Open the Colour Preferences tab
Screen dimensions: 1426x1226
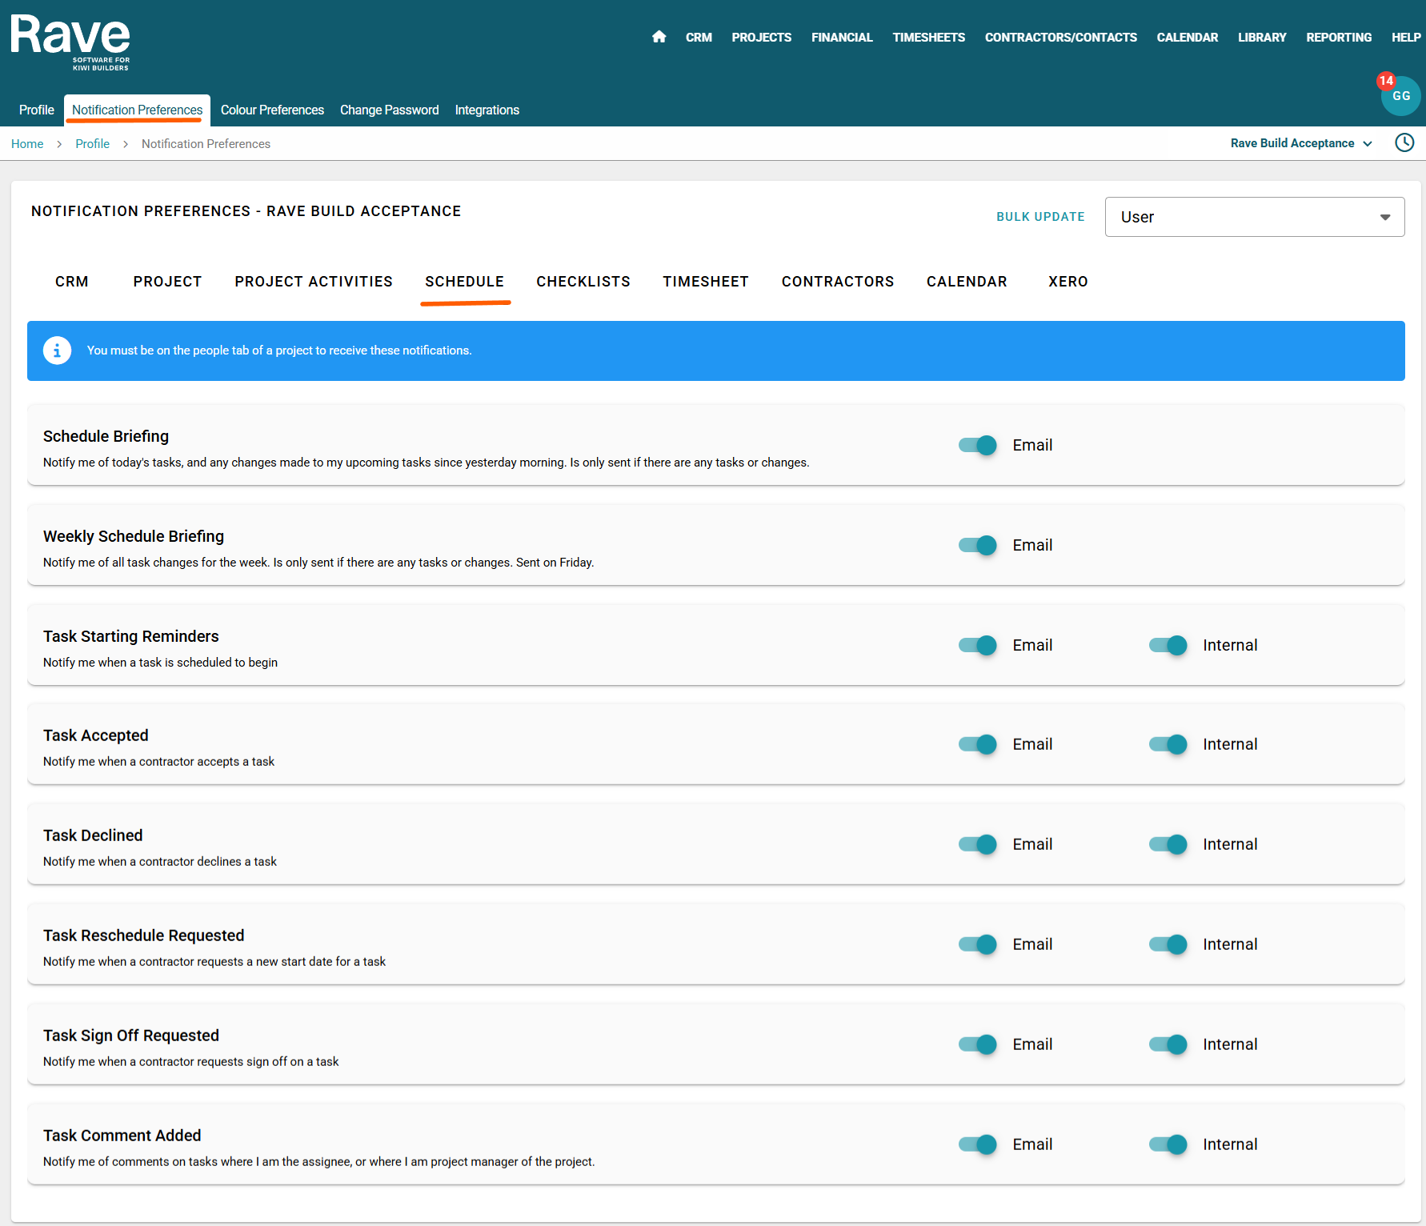click(272, 110)
